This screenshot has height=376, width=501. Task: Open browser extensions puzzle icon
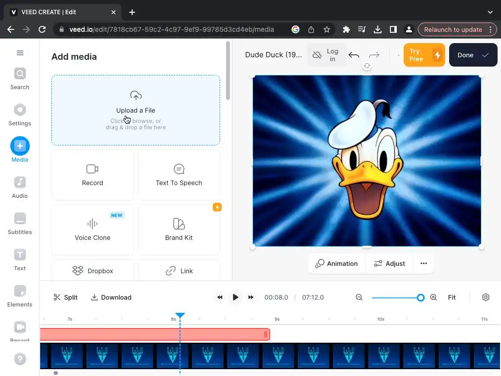tap(346, 29)
